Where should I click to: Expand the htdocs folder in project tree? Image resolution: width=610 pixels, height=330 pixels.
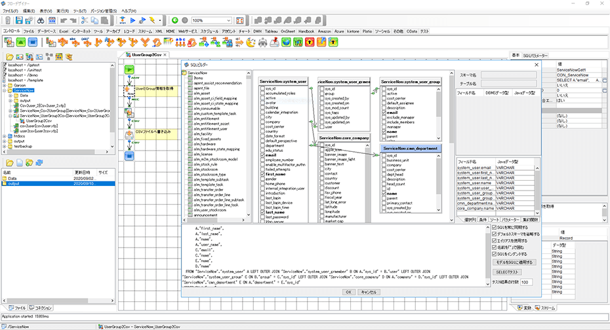tap(5, 136)
